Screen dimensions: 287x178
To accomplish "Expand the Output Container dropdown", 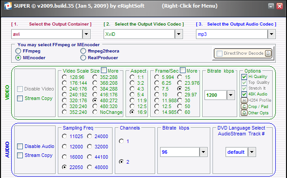I will point(86,34).
